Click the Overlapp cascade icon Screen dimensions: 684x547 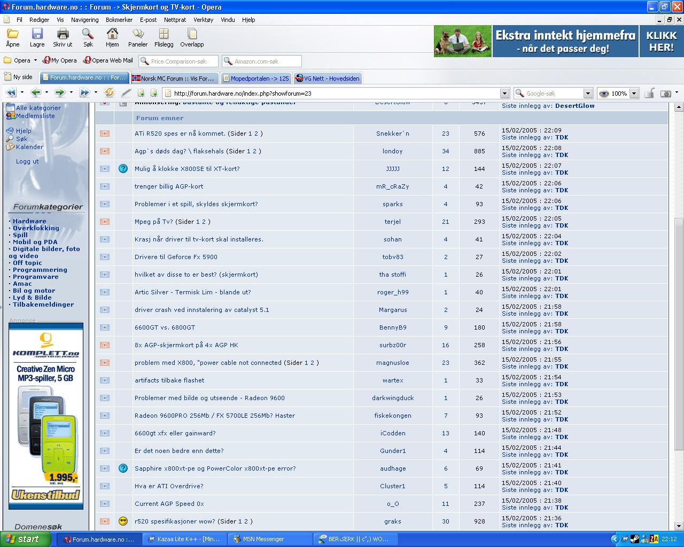192,34
